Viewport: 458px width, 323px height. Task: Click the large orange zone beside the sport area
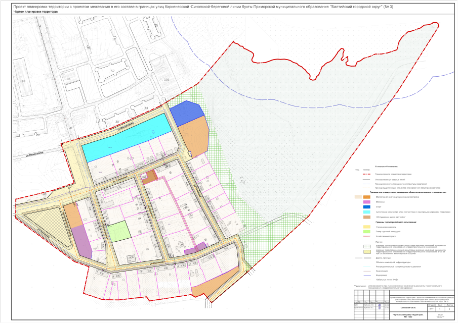pyautogui.click(x=193, y=136)
